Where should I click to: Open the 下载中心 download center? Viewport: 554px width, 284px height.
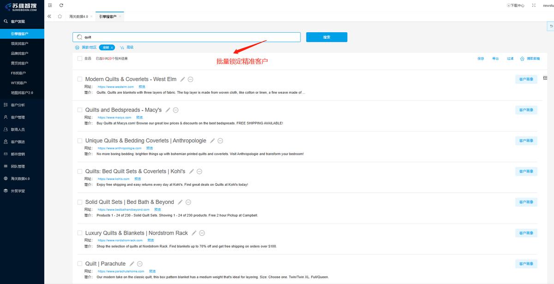click(x=515, y=6)
